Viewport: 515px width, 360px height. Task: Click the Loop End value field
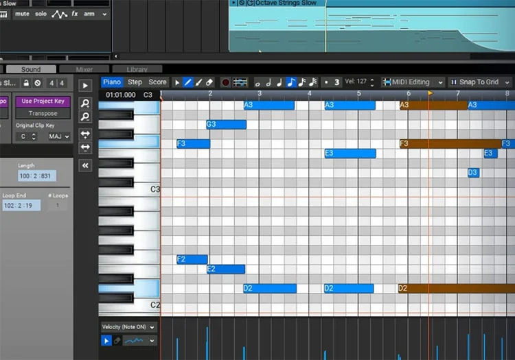point(21,206)
